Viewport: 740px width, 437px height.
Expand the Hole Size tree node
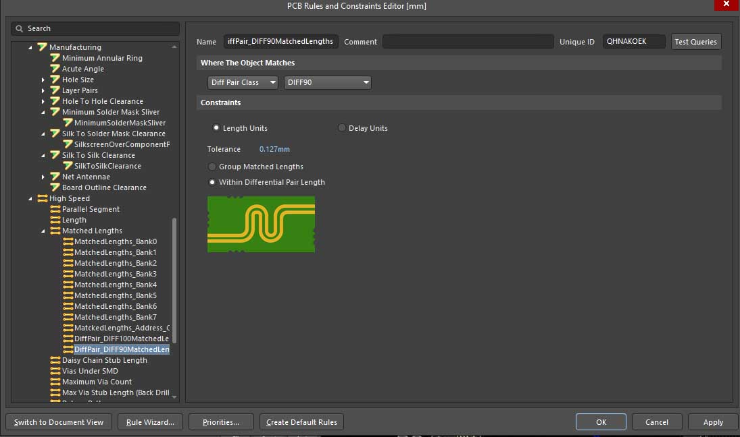(43, 80)
